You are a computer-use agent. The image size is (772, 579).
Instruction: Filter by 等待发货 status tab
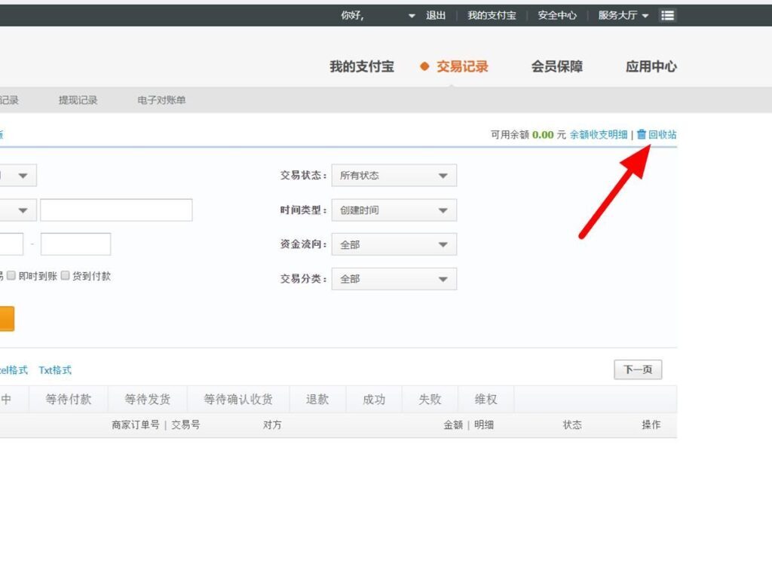point(147,399)
